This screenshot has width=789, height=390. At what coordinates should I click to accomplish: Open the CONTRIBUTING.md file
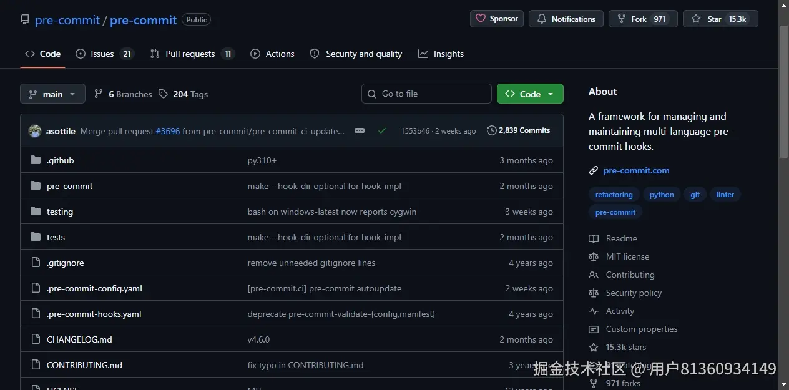(x=84, y=365)
